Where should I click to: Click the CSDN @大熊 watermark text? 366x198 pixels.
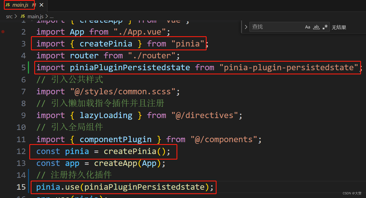352,193
